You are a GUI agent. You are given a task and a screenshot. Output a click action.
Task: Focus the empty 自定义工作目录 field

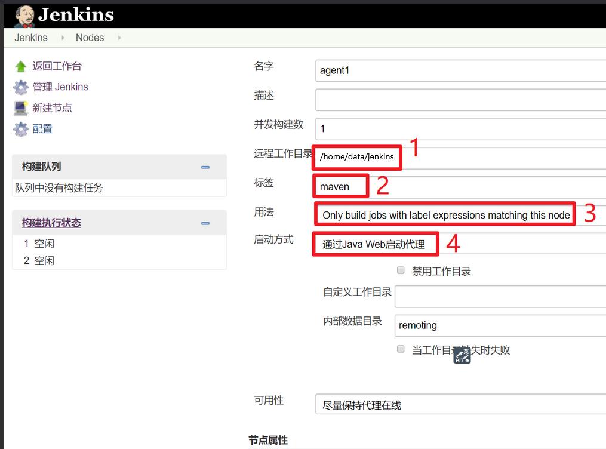click(x=500, y=297)
